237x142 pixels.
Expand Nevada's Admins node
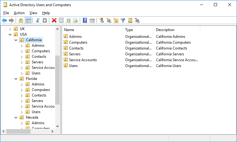(x=22, y=123)
